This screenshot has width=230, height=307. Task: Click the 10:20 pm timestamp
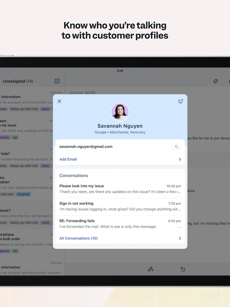174,186
